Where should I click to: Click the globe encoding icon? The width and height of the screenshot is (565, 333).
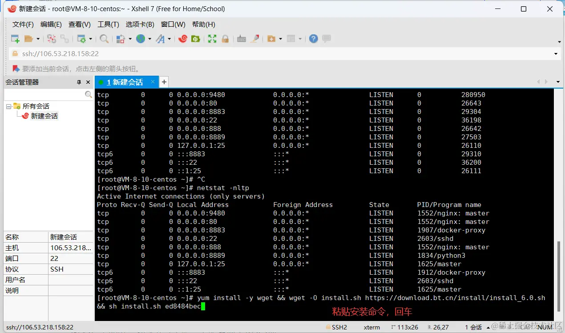point(141,39)
